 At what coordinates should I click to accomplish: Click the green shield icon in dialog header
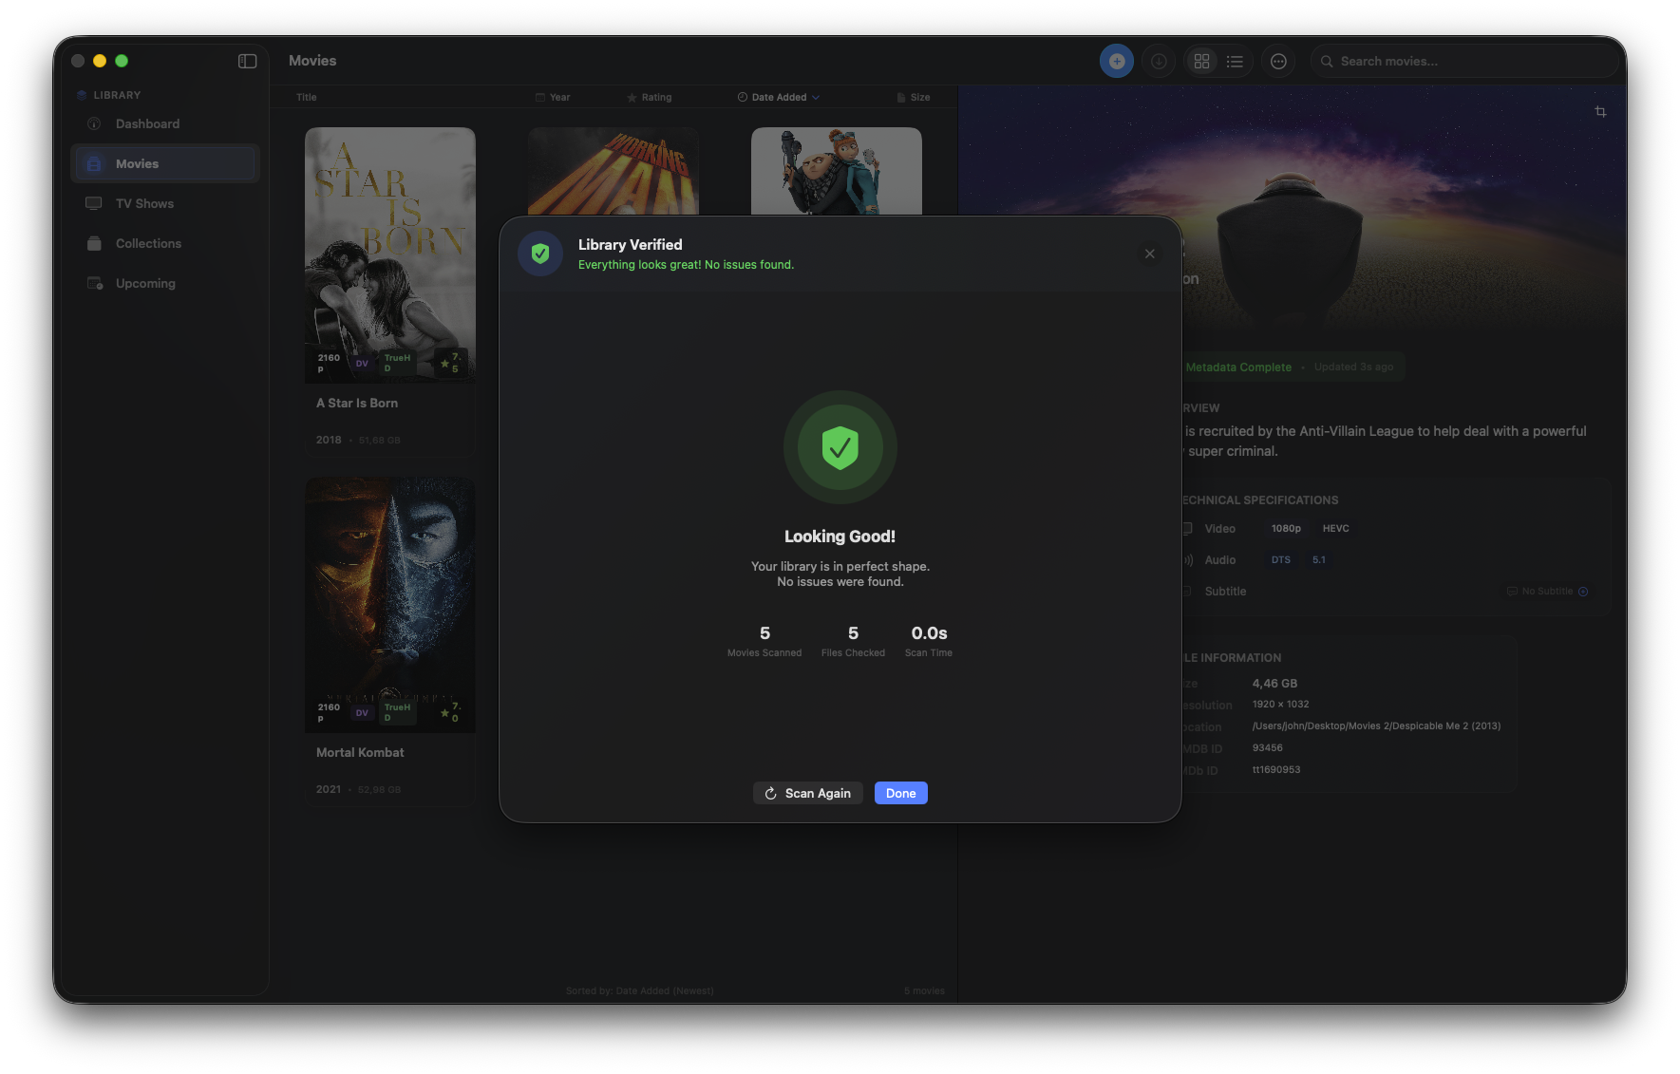click(x=540, y=254)
